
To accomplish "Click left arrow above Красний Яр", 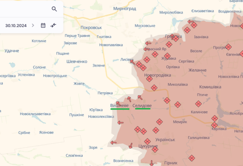I will 148,43.
